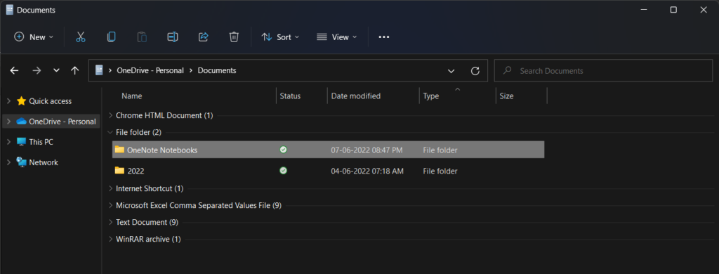Click the Network icon in sidebar
719x274 pixels.
pyautogui.click(x=21, y=162)
